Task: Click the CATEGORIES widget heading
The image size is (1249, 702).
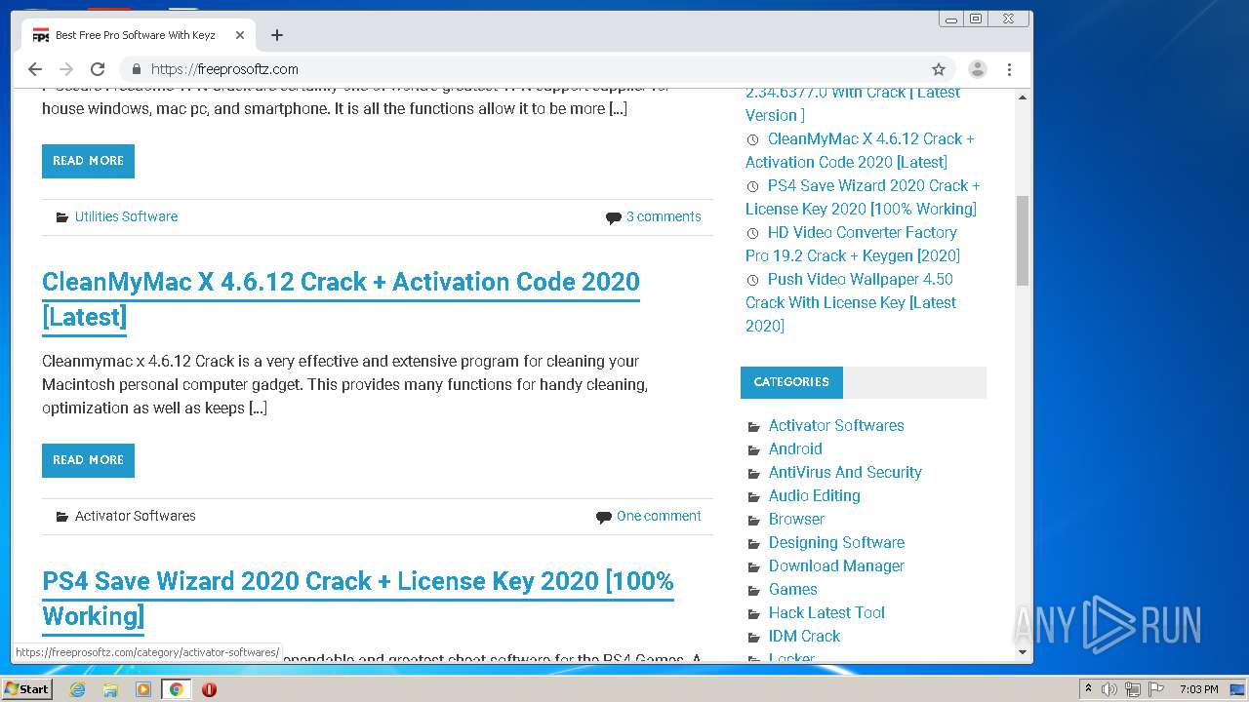Action: (x=791, y=382)
